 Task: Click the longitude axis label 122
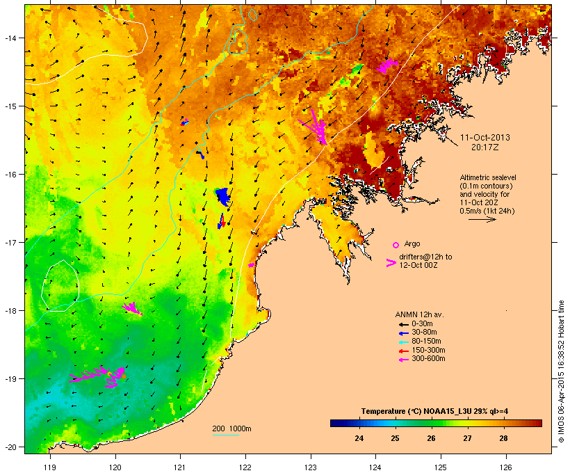pos(245,467)
